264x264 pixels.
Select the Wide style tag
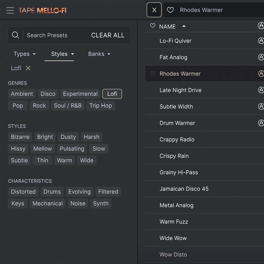point(87,160)
